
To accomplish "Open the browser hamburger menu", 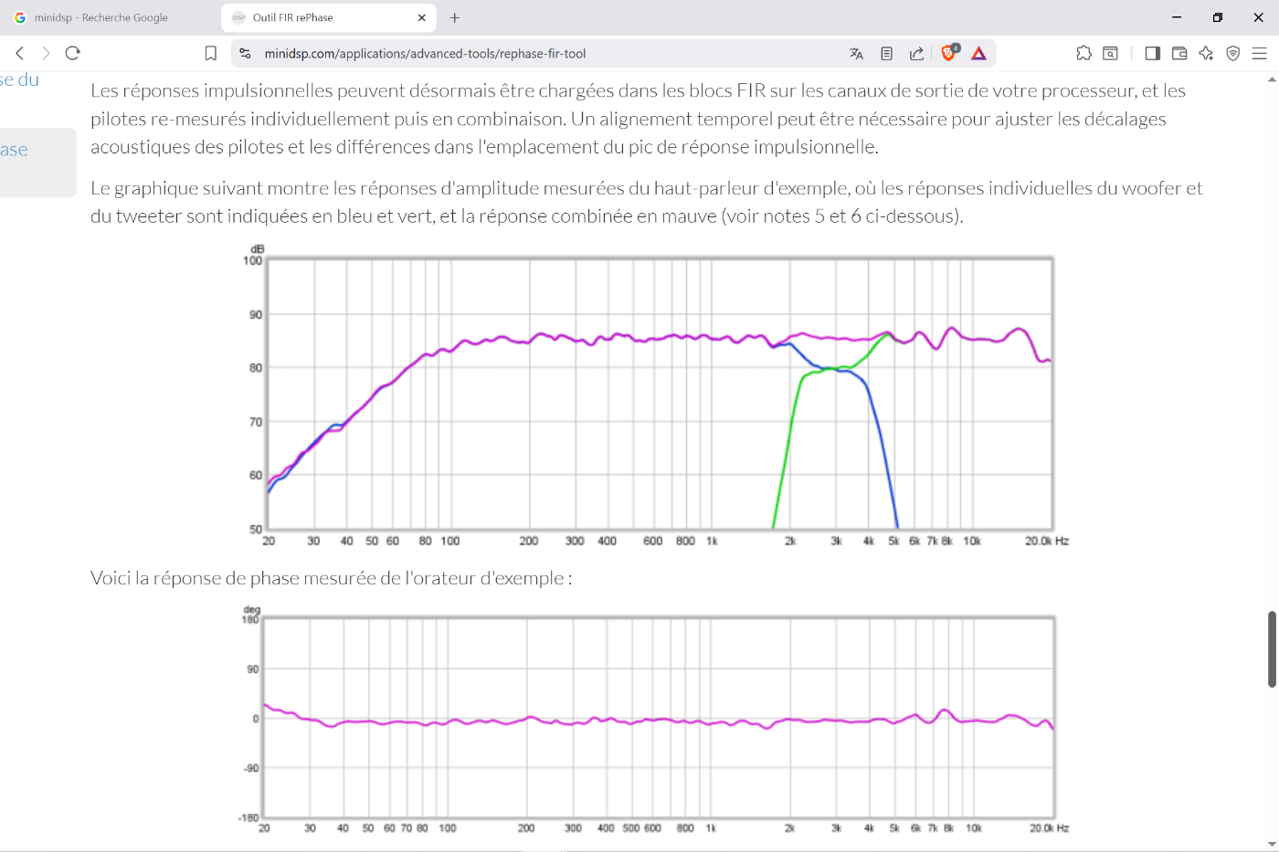I will (1259, 54).
